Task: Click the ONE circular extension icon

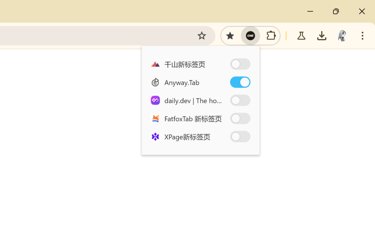Action: click(250, 36)
